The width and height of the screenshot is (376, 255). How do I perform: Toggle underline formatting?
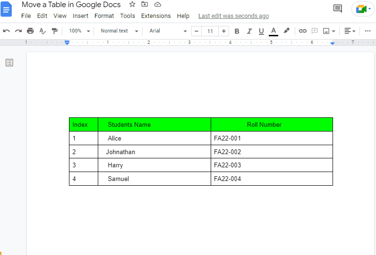pyautogui.click(x=261, y=31)
